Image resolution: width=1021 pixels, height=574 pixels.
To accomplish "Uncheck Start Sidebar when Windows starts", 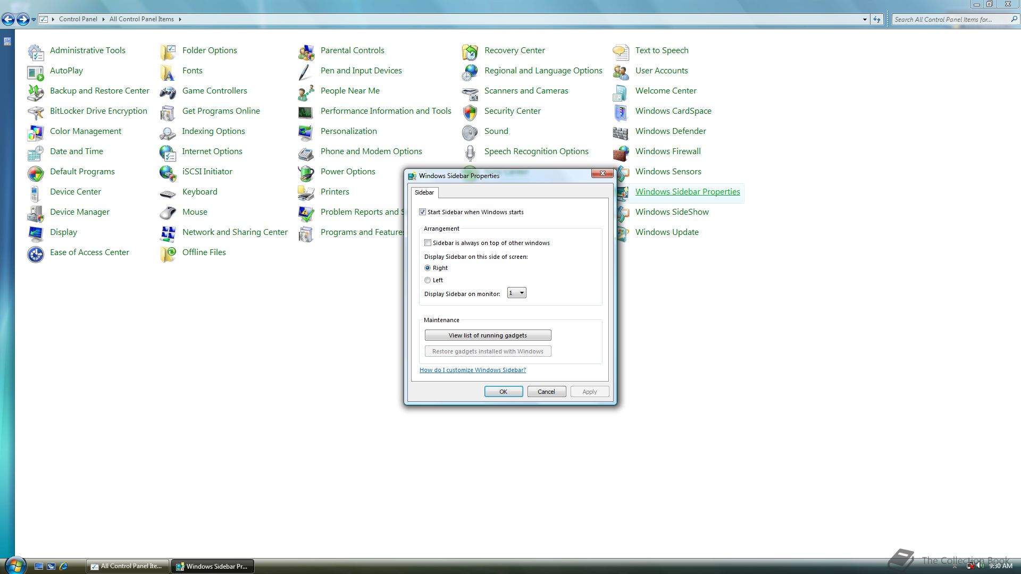I will click(x=423, y=212).
